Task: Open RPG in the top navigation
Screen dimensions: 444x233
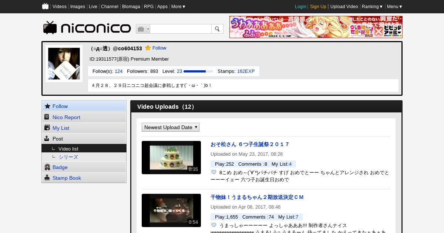Action: coord(149,7)
